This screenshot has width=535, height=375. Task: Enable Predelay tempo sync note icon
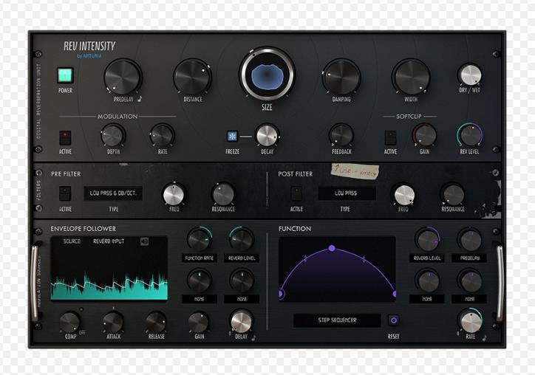pos(140,99)
